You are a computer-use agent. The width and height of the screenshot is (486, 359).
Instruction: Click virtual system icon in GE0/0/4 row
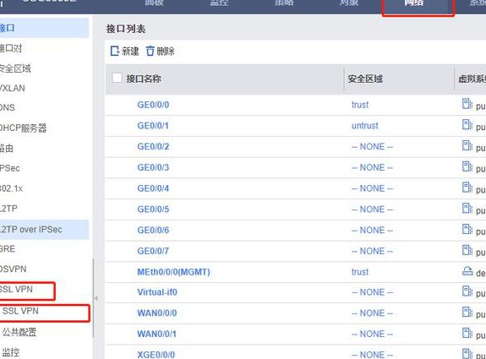tap(467, 188)
